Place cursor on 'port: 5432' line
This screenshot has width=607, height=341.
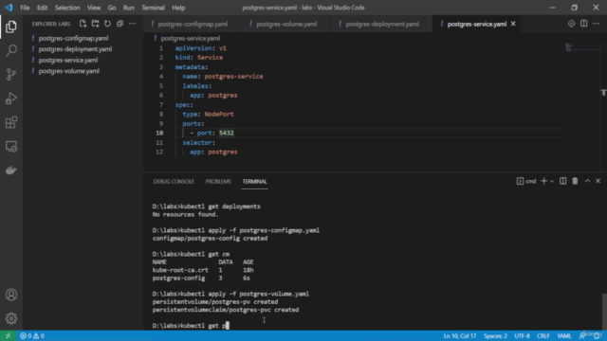[212, 133]
